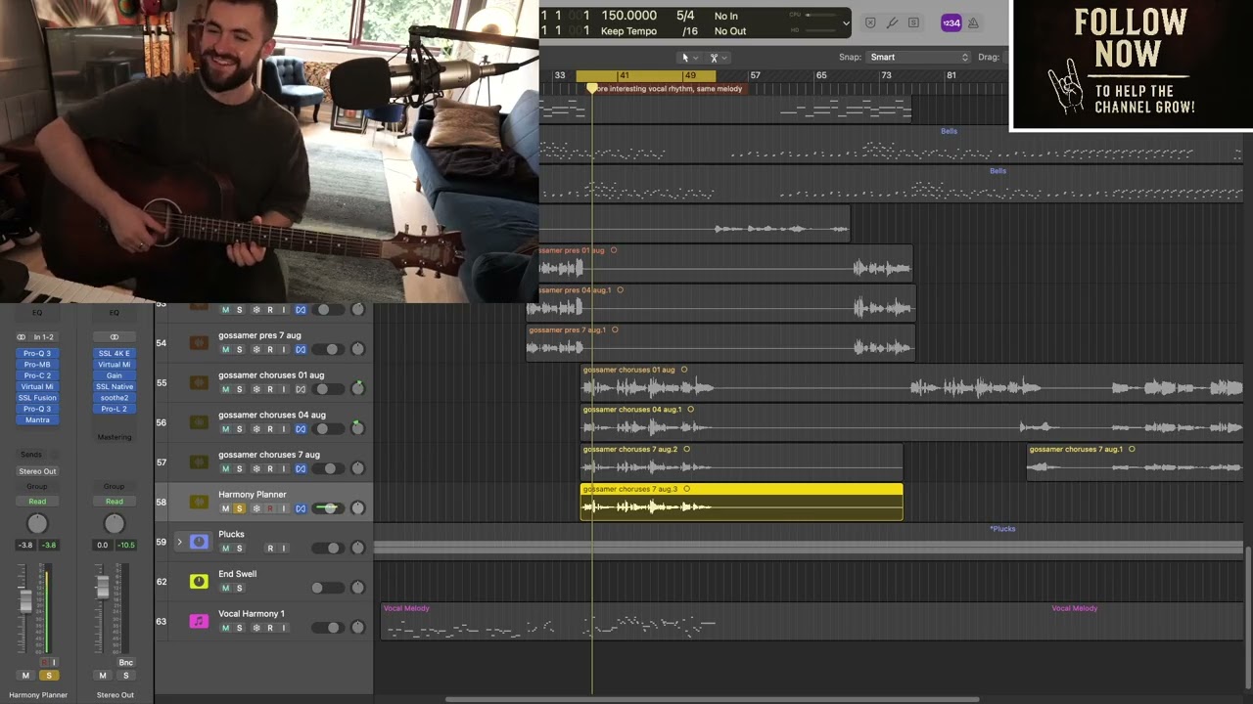Click the 'No In' text in the display
1253x704 pixels.
[726, 16]
